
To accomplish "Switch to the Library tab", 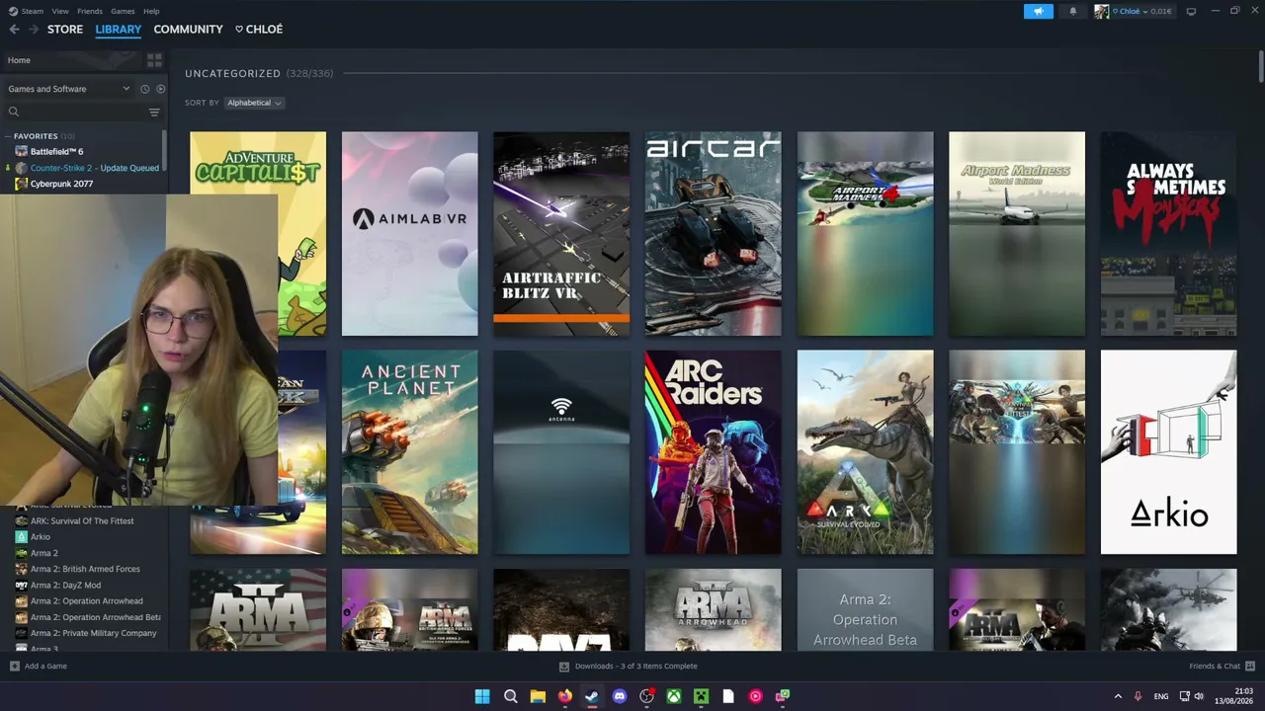I will (x=119, y=30).
